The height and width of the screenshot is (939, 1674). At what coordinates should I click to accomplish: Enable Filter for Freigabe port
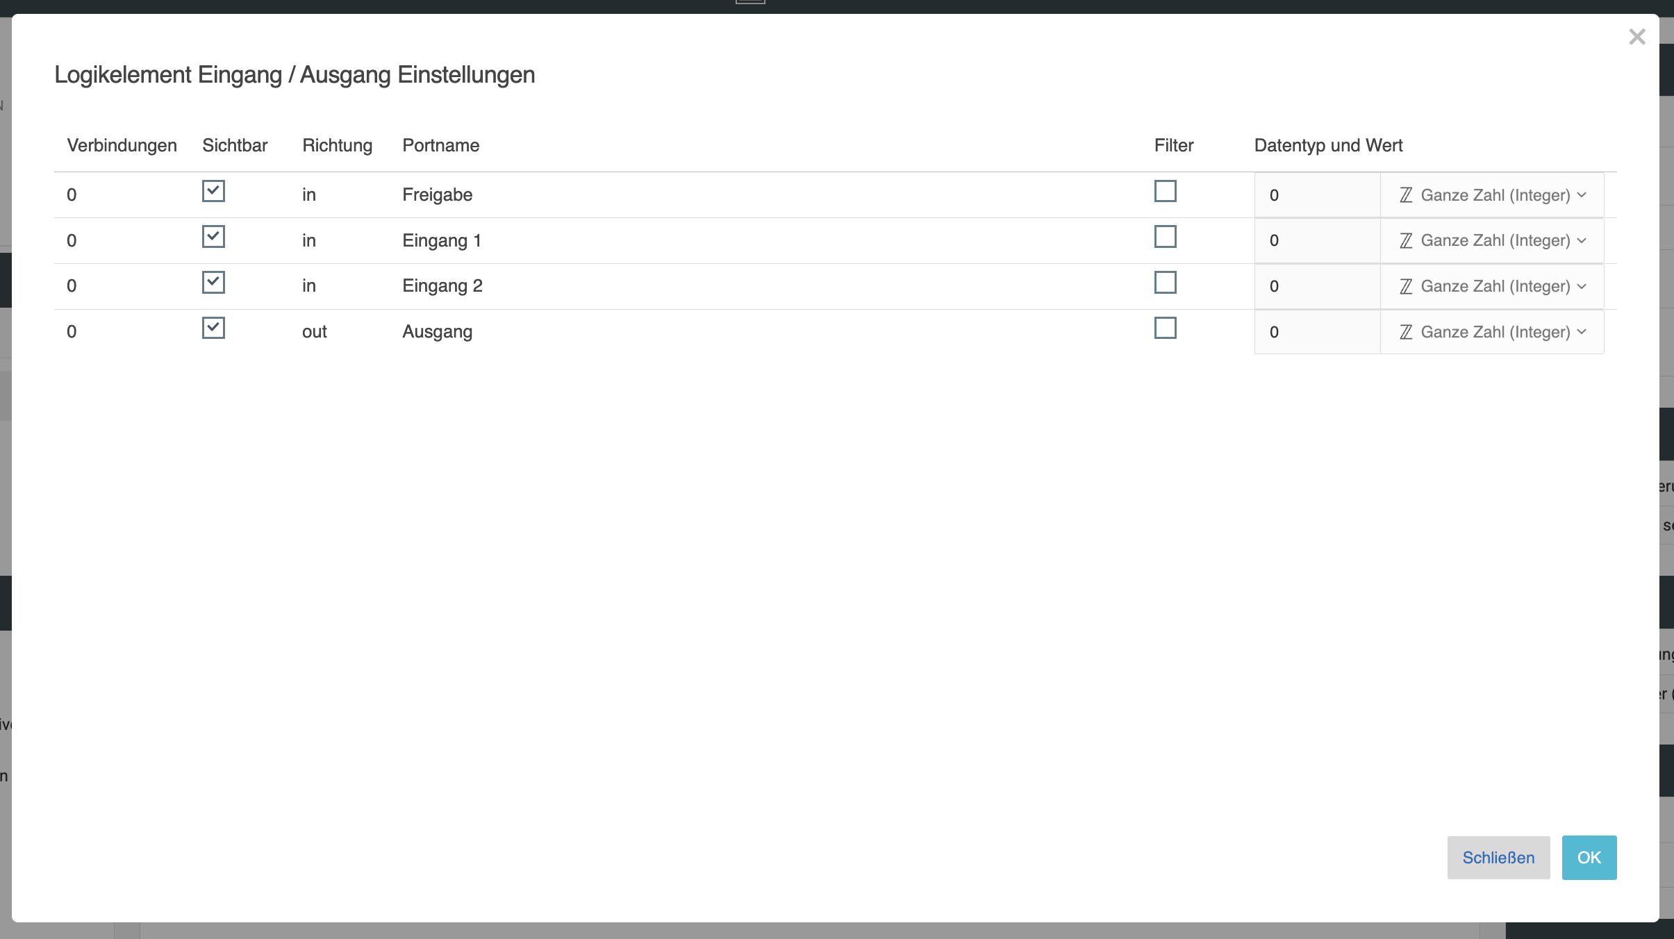(x=1165, y=191)
